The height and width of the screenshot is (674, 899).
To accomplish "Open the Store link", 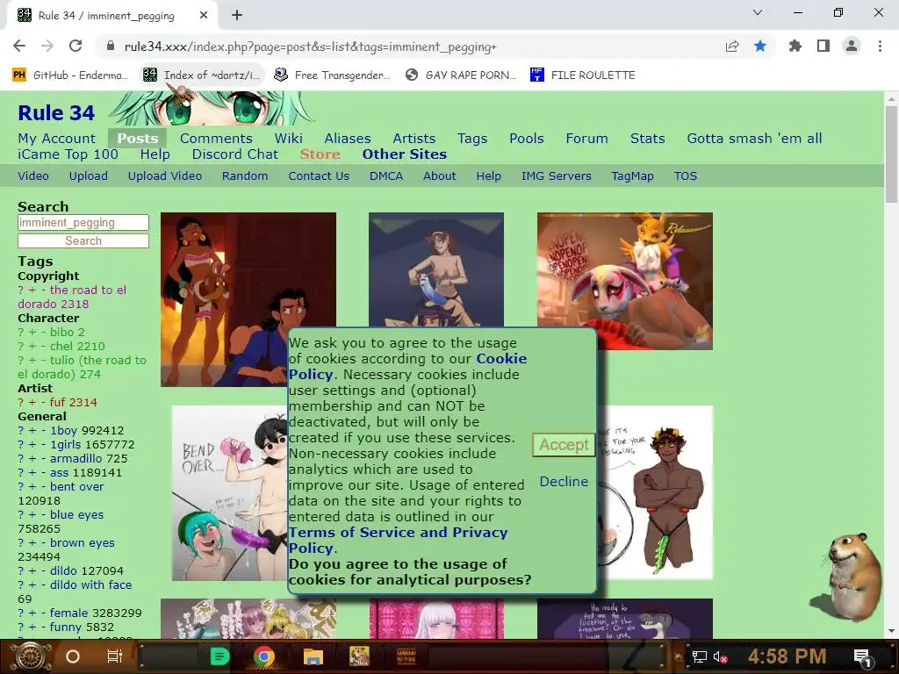I will [320, 154].
